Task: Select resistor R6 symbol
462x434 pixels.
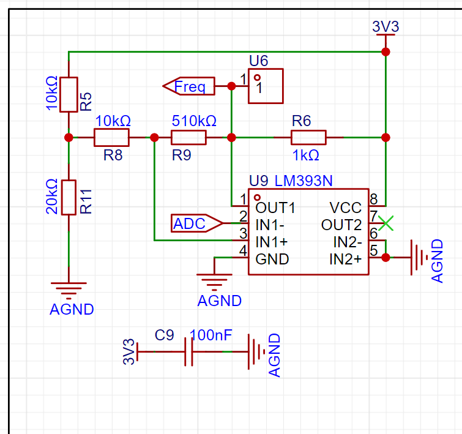Action: click(308, 137)
